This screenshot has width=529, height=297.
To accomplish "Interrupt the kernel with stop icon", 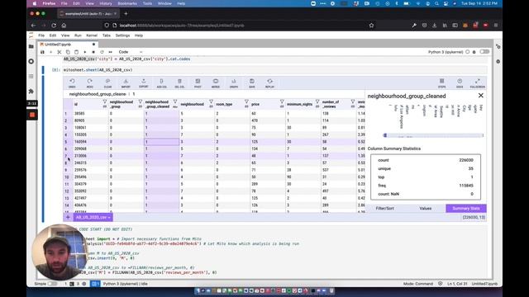I will [93, 52].
